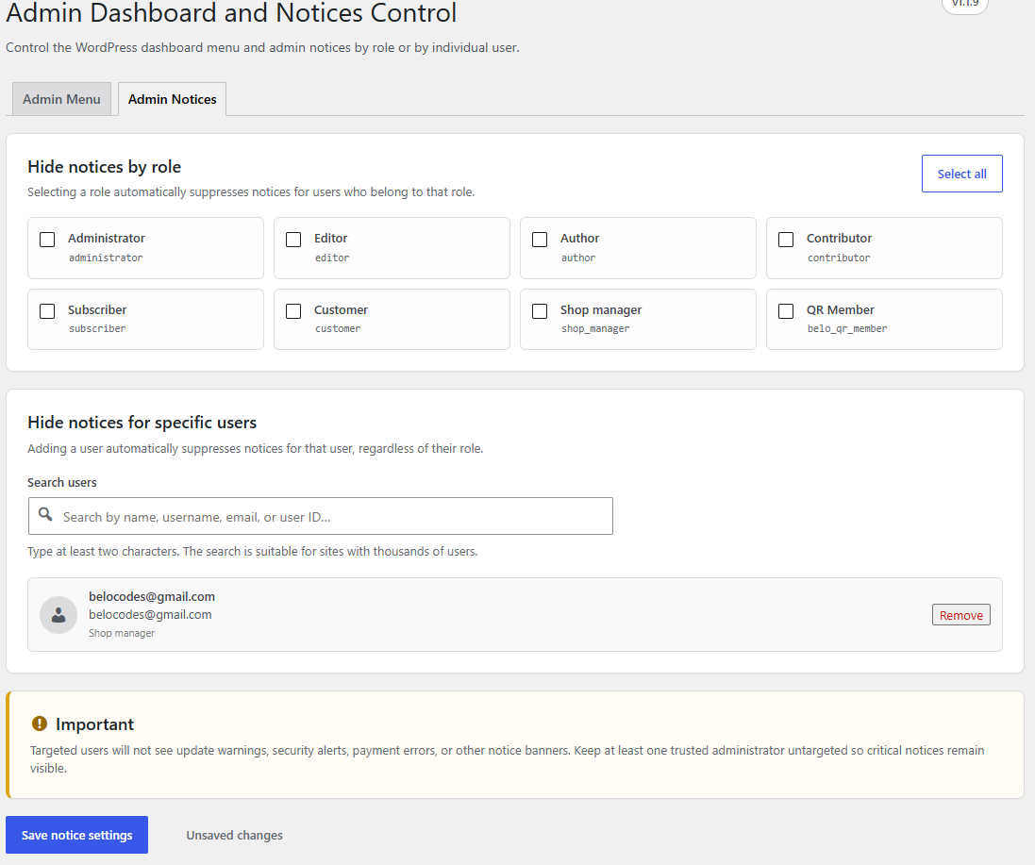Click the subscriber slug text
Viewport: 1035px width, 865px height.
click(x=97, y=328)
